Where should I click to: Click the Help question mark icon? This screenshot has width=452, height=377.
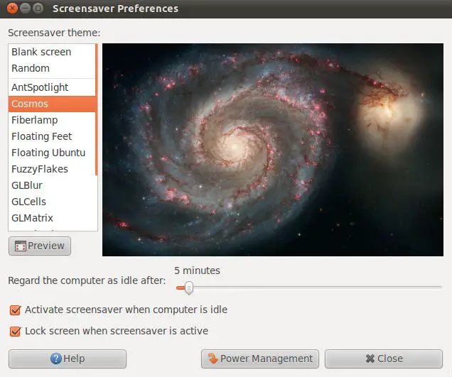pos(56,359)
